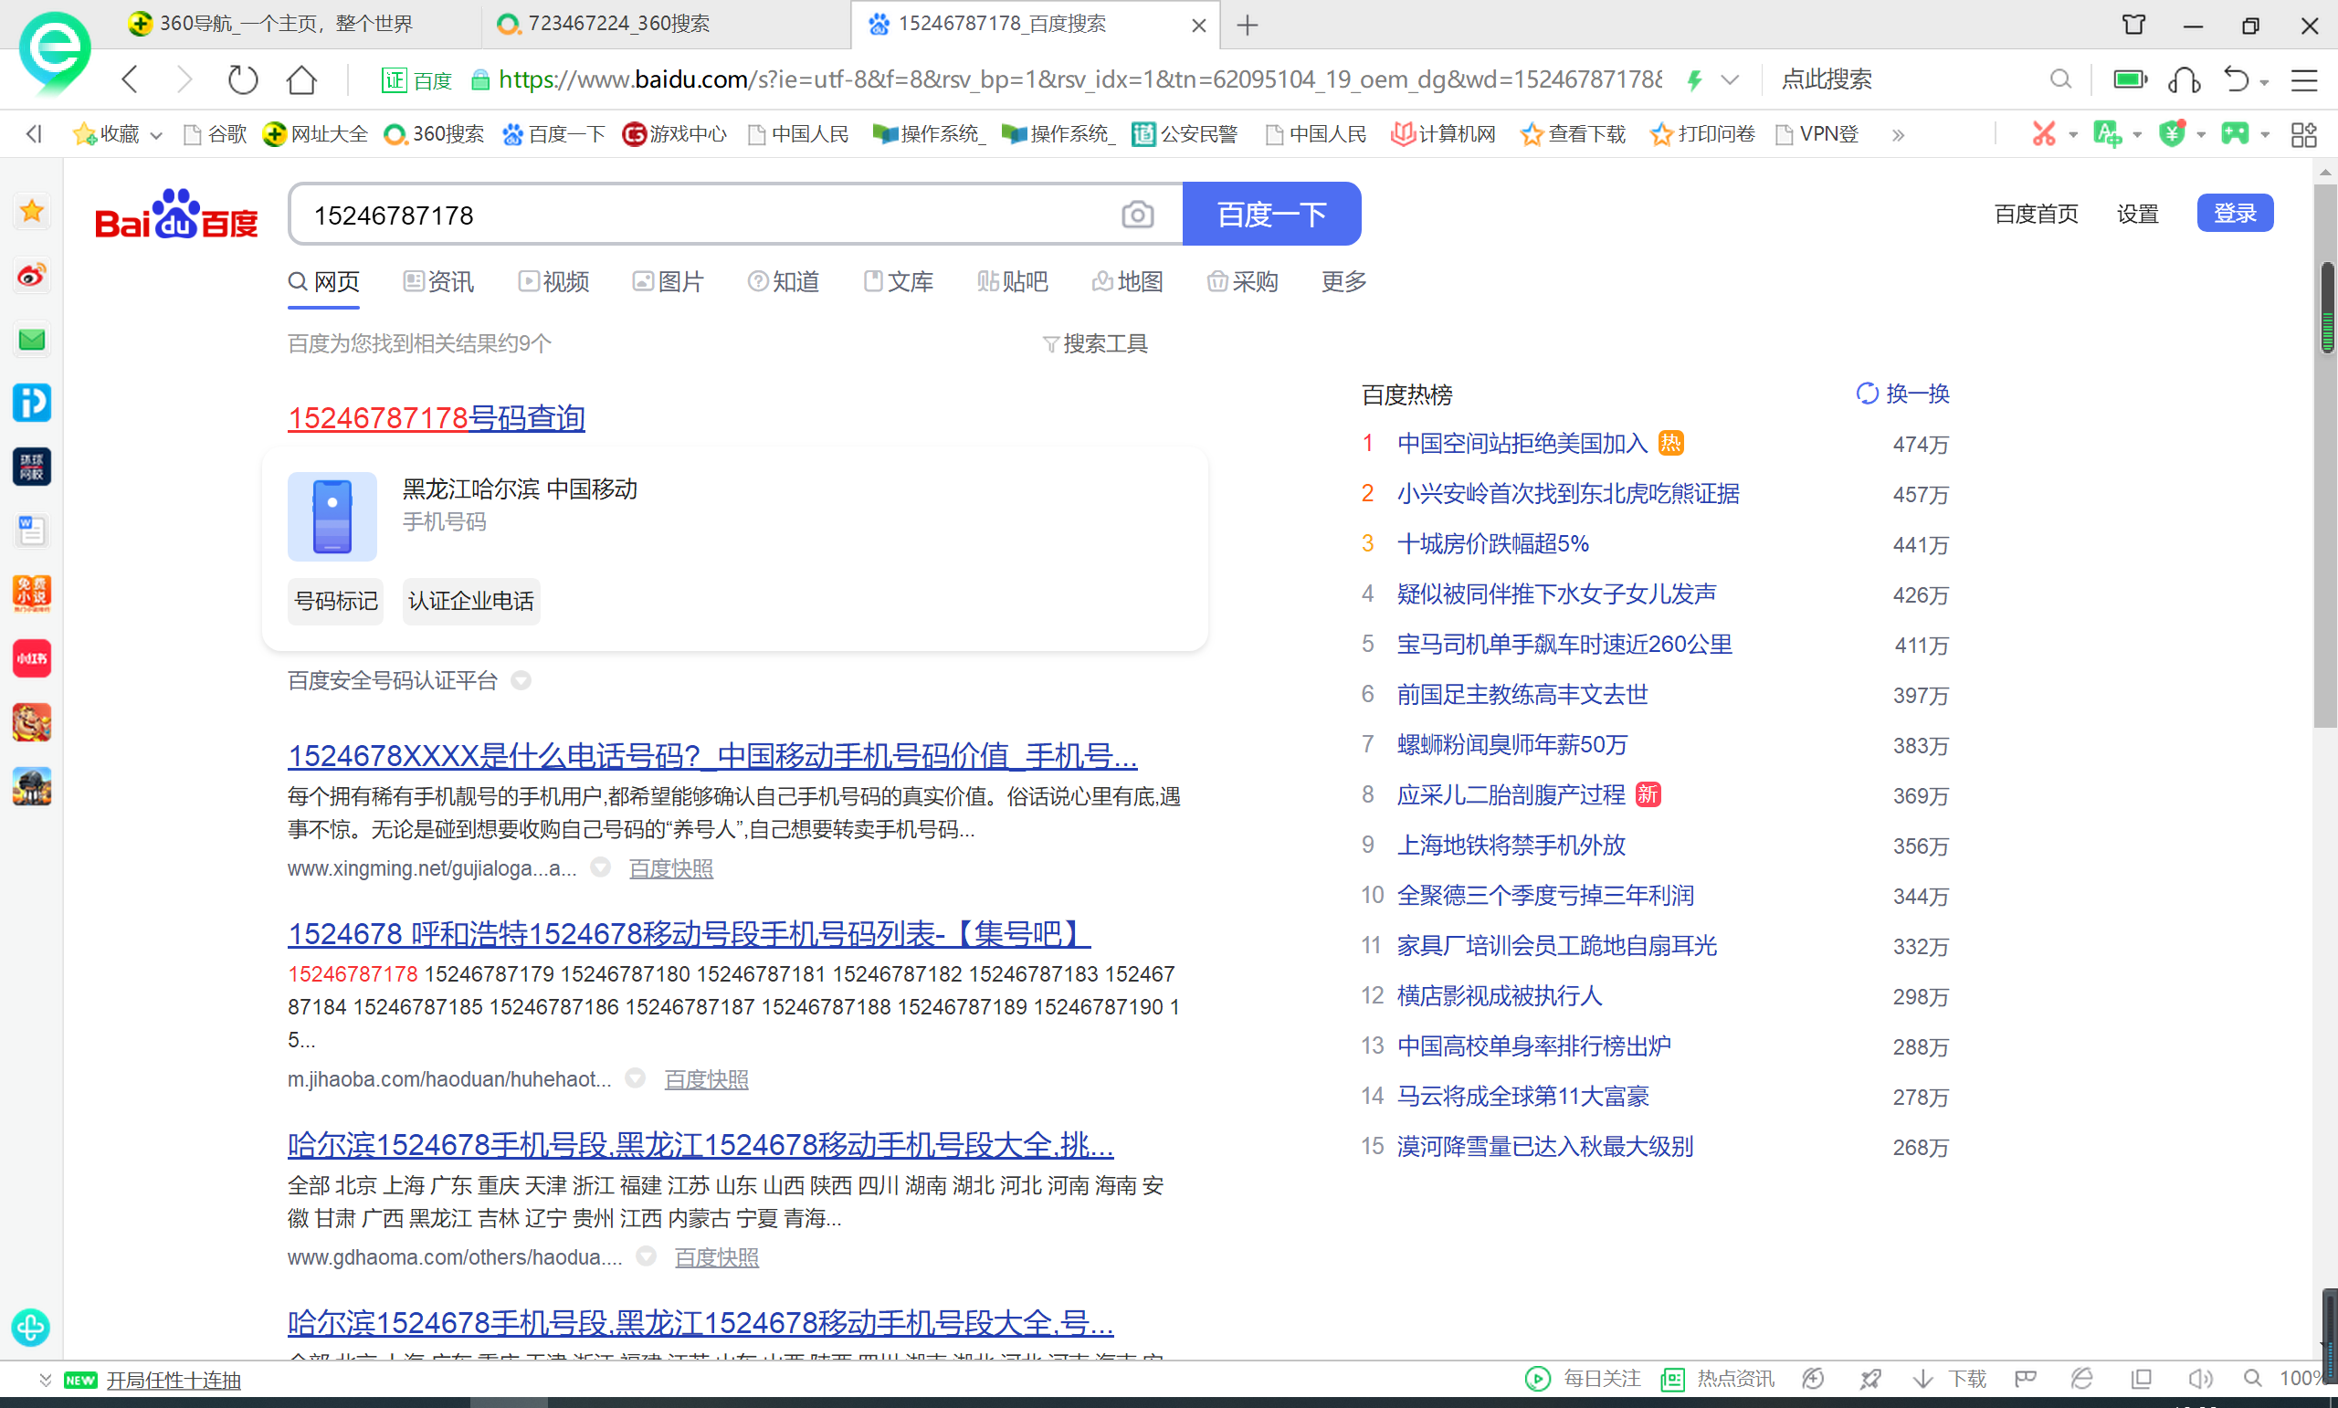Switch to the 723467224_360搜索 browser tab
Screen dimensions: 2338x1408
click(616, 24)
